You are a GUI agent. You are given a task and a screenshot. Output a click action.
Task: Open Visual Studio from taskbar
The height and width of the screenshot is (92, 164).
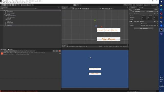pyautogui.click(x=161, y=34)
